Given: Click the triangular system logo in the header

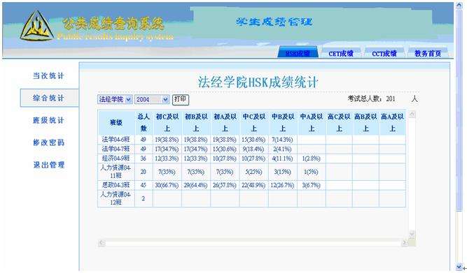Looking at the screenshot, I should click(x=36, y=26).
